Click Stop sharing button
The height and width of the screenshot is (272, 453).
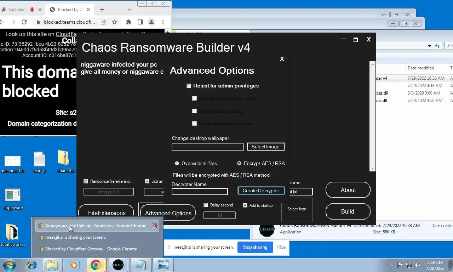tap(255, 247)
